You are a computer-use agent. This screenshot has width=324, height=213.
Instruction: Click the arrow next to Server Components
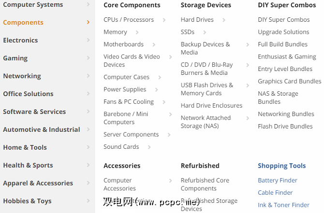[169, 135]
